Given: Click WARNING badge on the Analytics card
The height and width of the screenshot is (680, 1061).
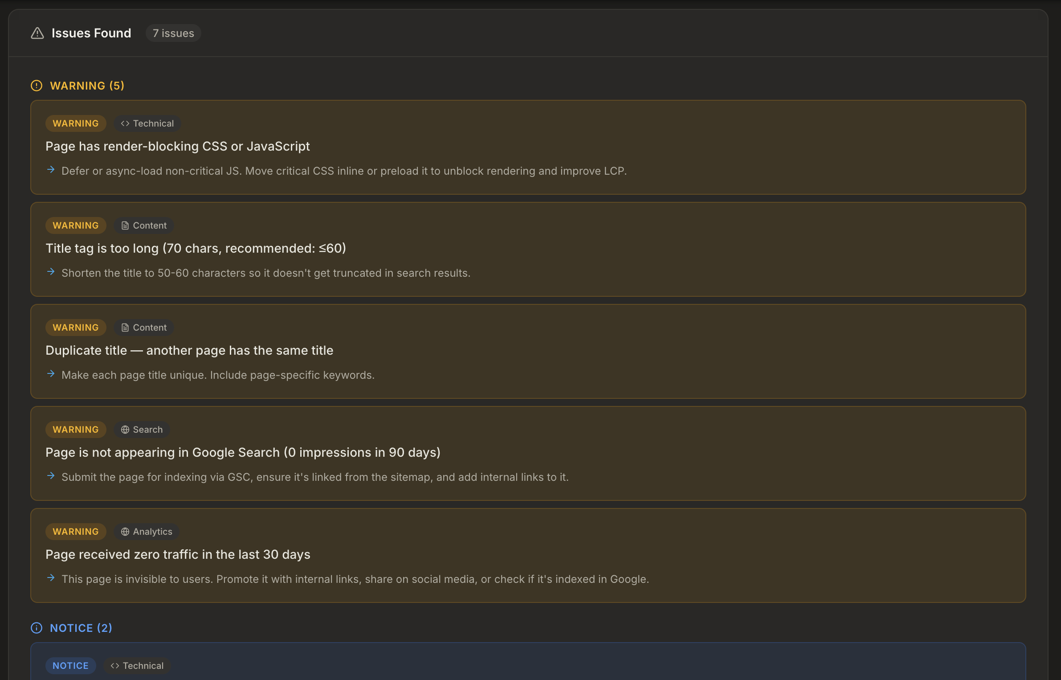Looking at the screenshot, I should pyautogui.click(x=76, y=532).
